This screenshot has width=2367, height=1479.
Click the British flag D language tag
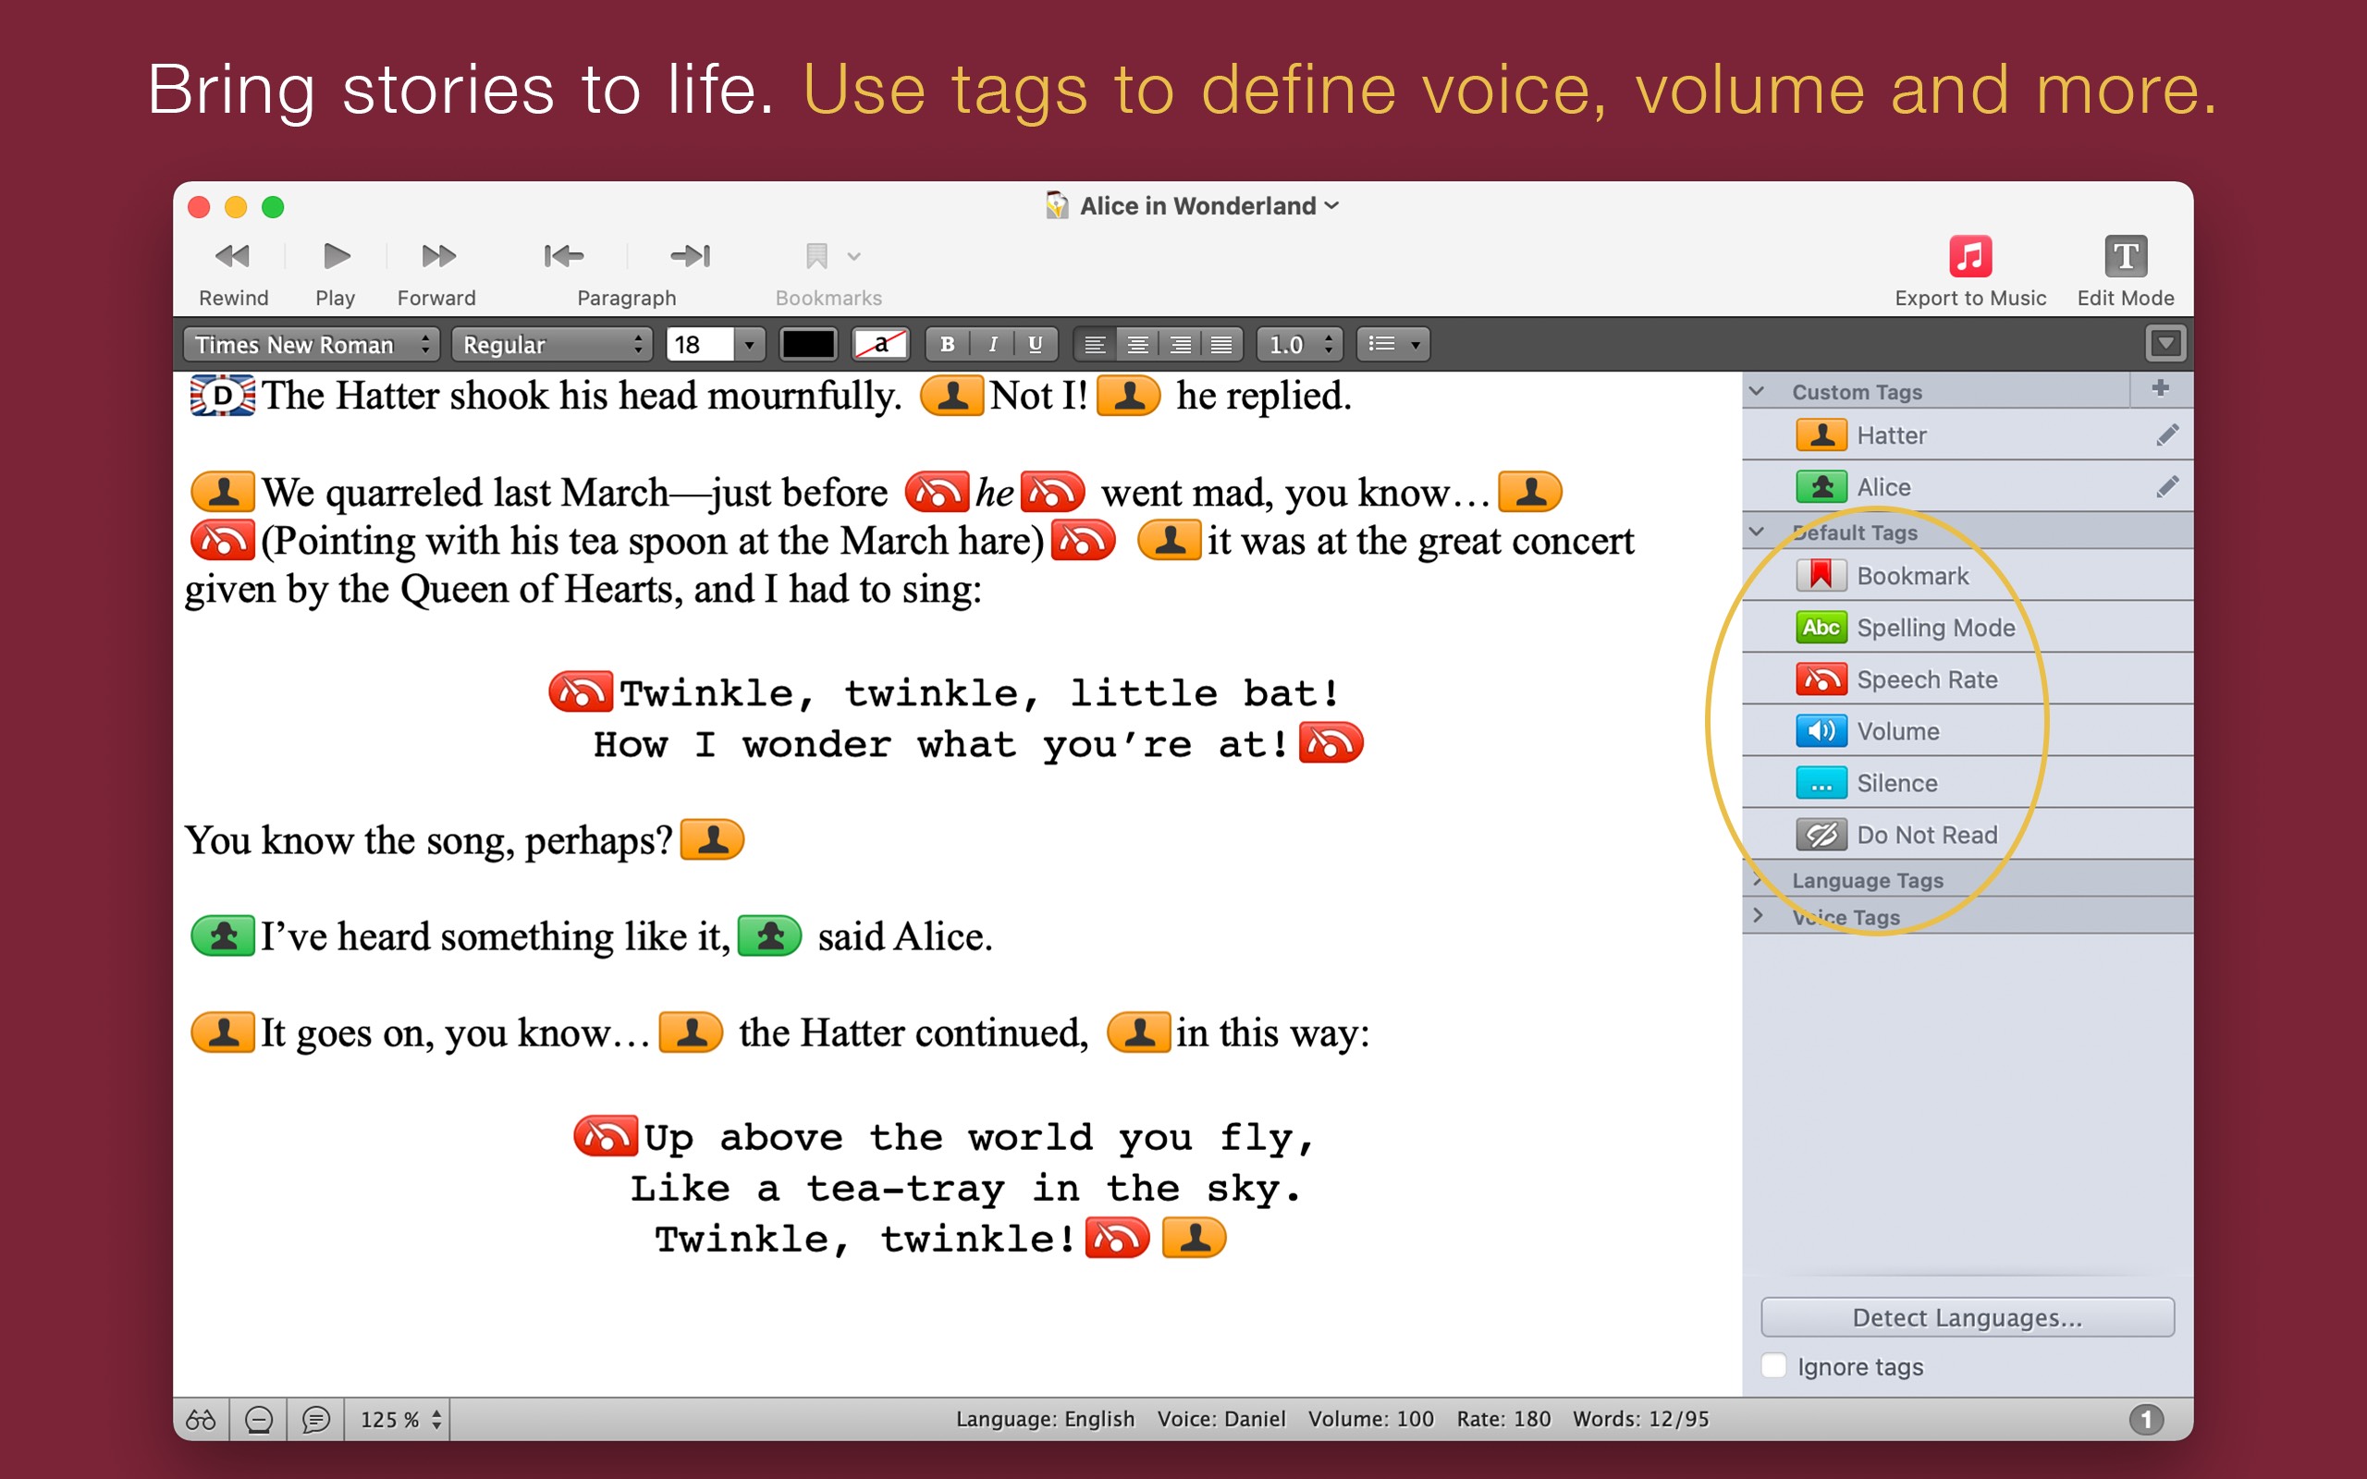click(222, 396)
